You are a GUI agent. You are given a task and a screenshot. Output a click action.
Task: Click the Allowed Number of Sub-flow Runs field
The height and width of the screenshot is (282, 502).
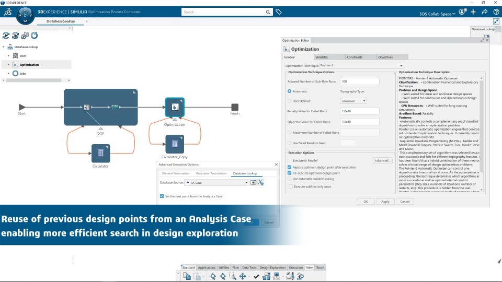(360, 81)
